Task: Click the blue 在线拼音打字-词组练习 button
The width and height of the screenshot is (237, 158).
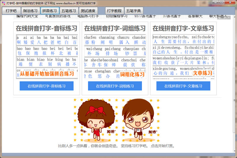Action: click(115, 86)
